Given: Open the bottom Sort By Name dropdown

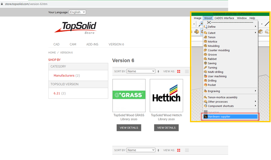Looking at the screenshot, I should coord(141,150).
